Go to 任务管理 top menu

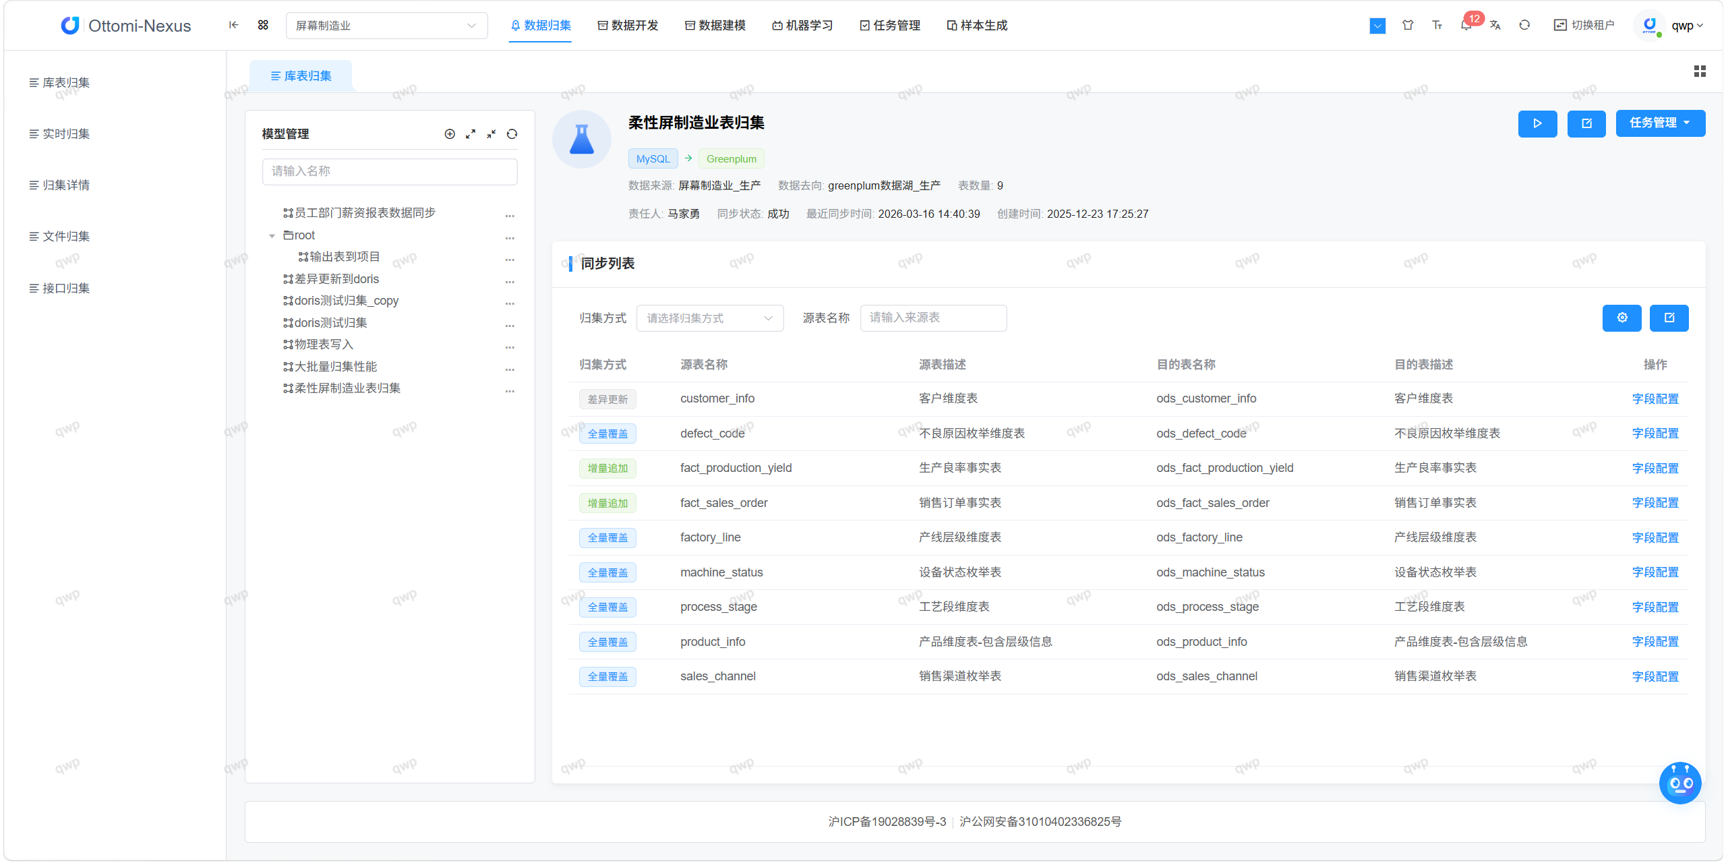pos(890,26)
